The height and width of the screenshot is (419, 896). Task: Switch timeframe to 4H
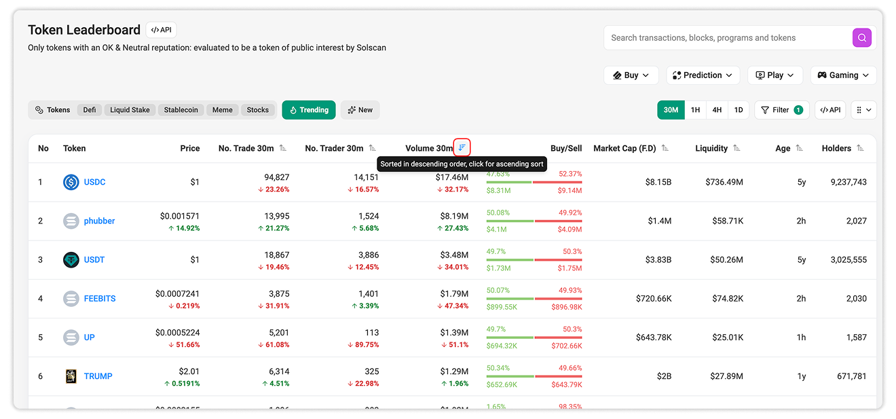[x=717, y=110]
